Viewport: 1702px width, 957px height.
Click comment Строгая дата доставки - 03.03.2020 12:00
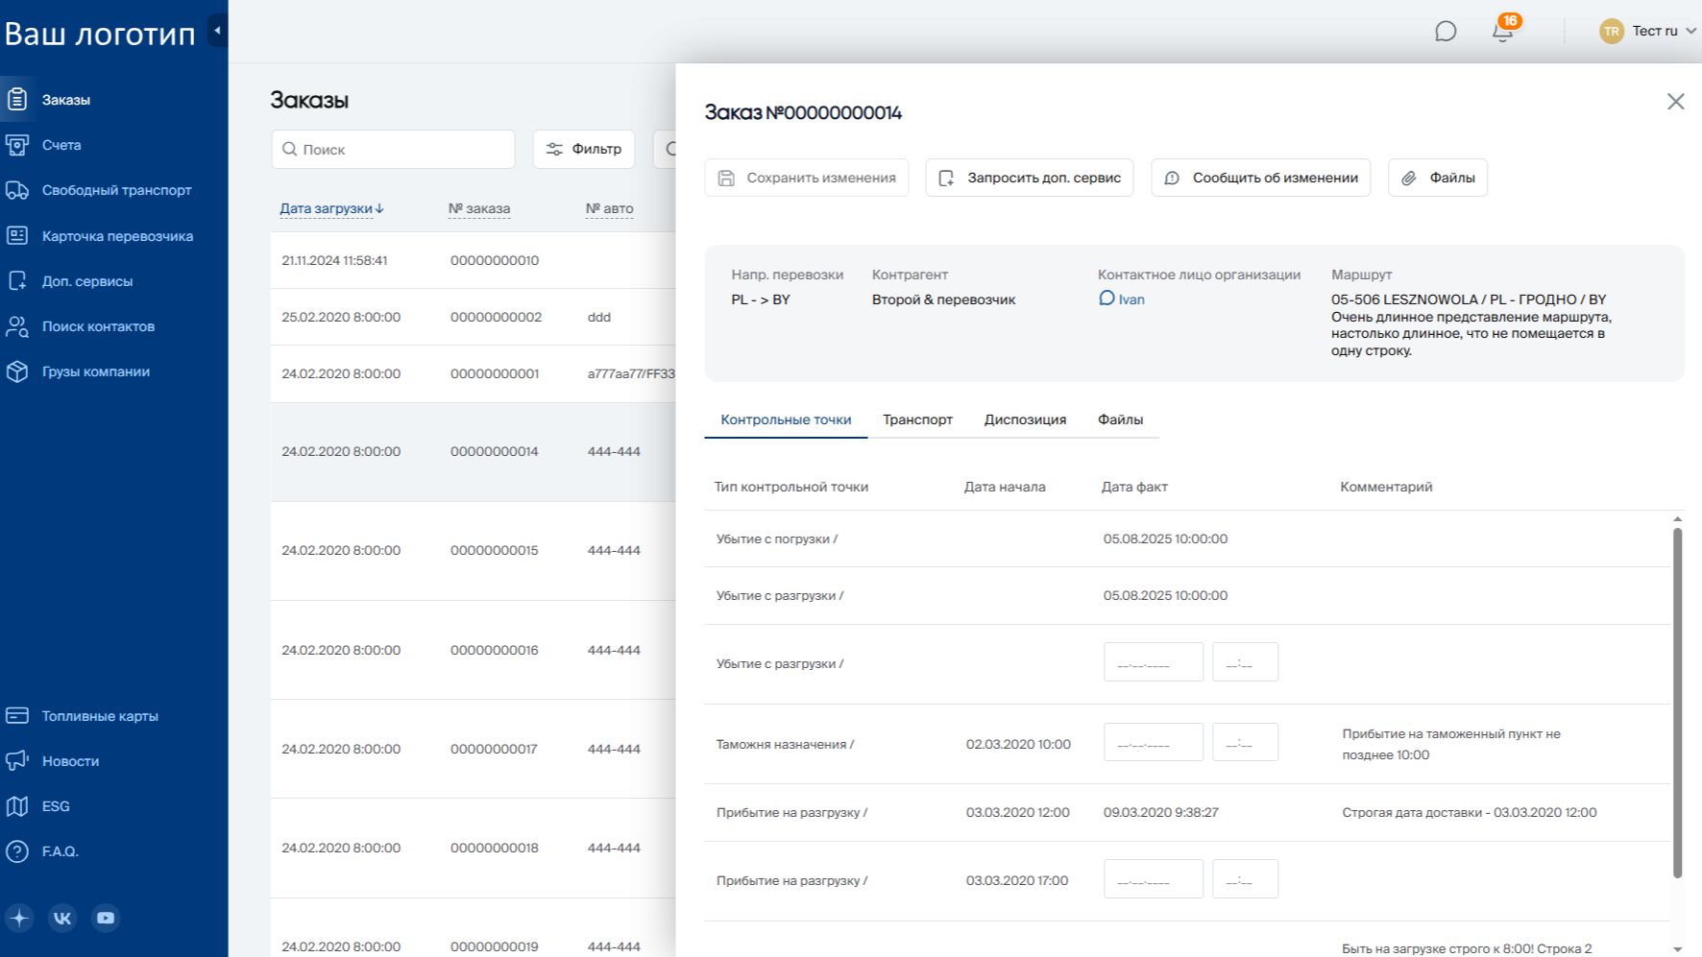click(1469, 812)
